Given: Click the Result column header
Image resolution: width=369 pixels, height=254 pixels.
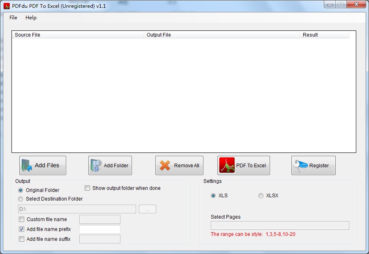Looking at the screenshot, I should (x=325, y=35).
